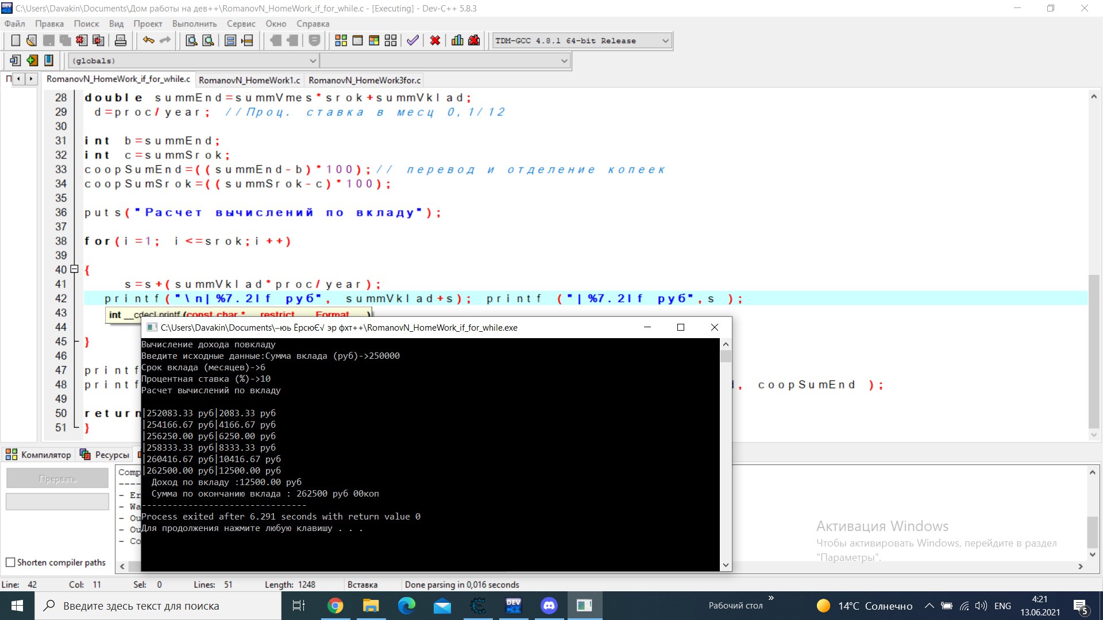1103x620 pixels.
Task: Click the Undo arrow icon
Action: (x=148, y=41)
